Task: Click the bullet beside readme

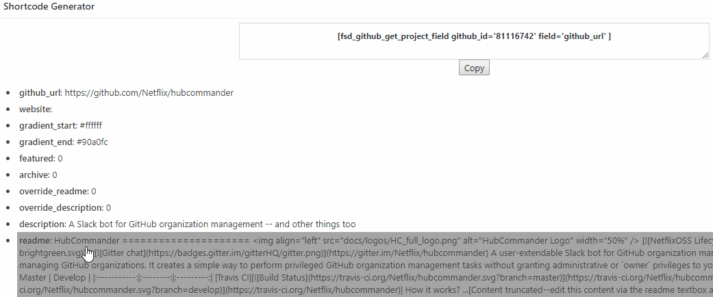Action: coord(8,240)
